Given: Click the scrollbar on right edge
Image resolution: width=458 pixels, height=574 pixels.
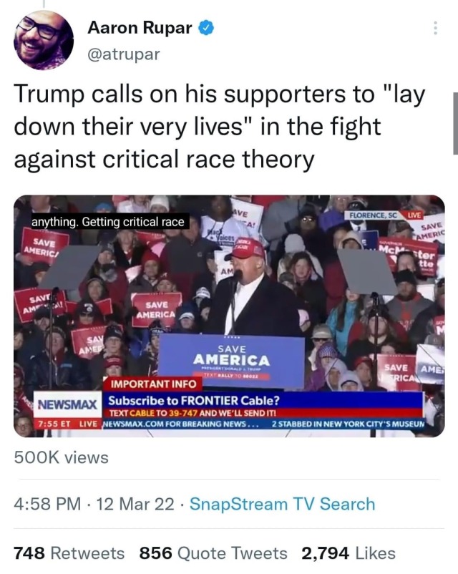Looking at the screenshot, I should pos(455,123).
